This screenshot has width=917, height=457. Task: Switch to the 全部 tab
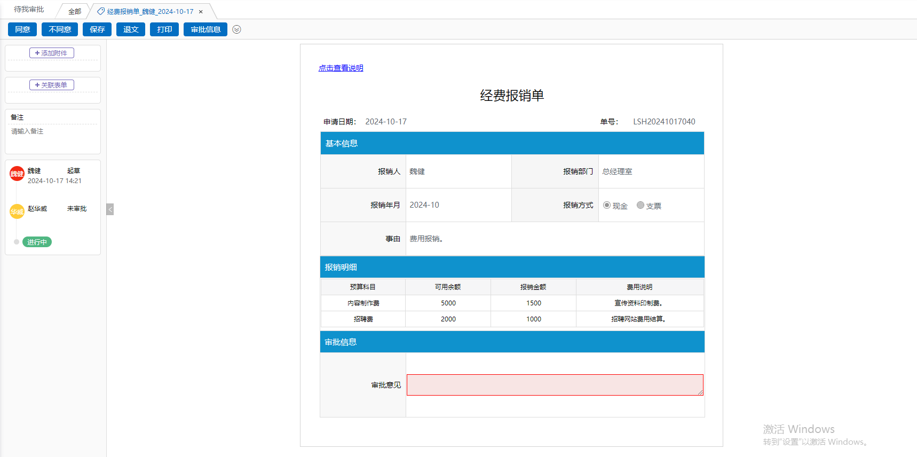click(x=75, y=11)
